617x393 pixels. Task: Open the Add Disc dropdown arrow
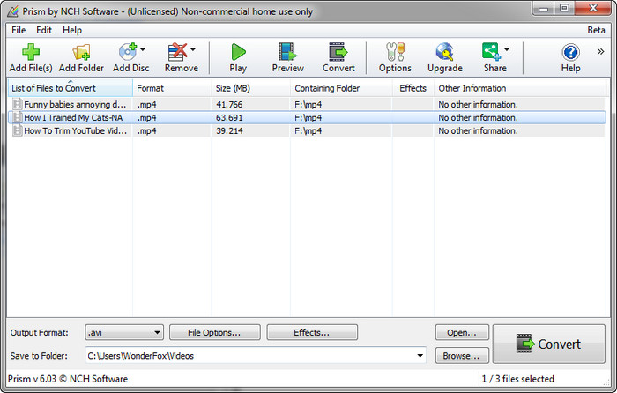coord(143,49)
